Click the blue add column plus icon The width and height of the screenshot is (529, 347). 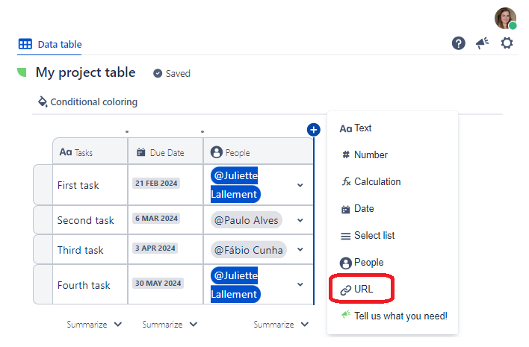click(x=314, y=130)
